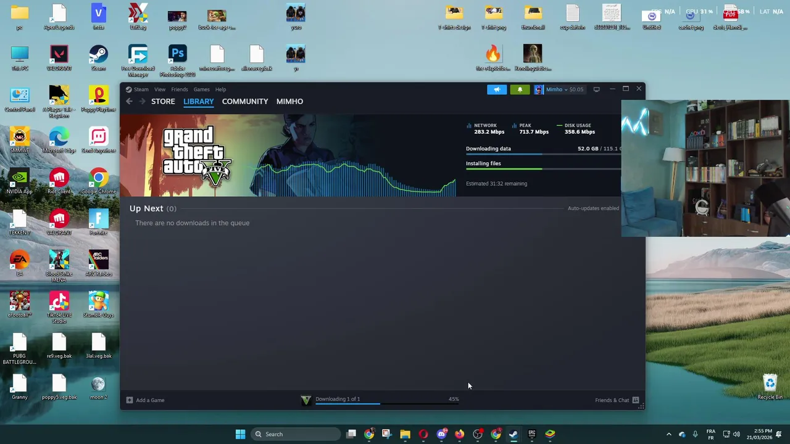
Task: Click Downloading 1 of 1 status
Action: click(x=338, y=399)
